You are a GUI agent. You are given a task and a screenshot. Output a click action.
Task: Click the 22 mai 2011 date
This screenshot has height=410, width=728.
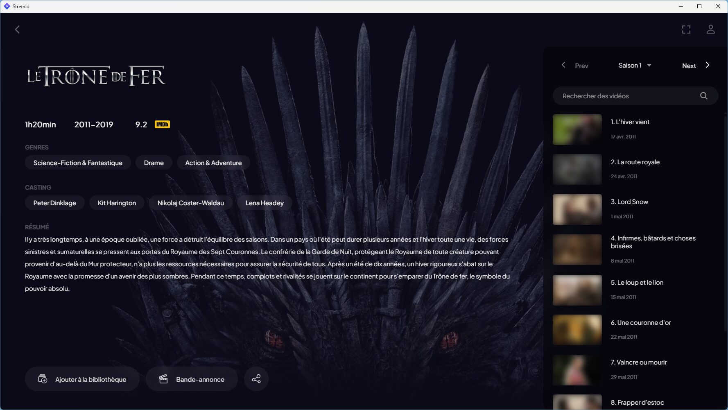[624, 337]
